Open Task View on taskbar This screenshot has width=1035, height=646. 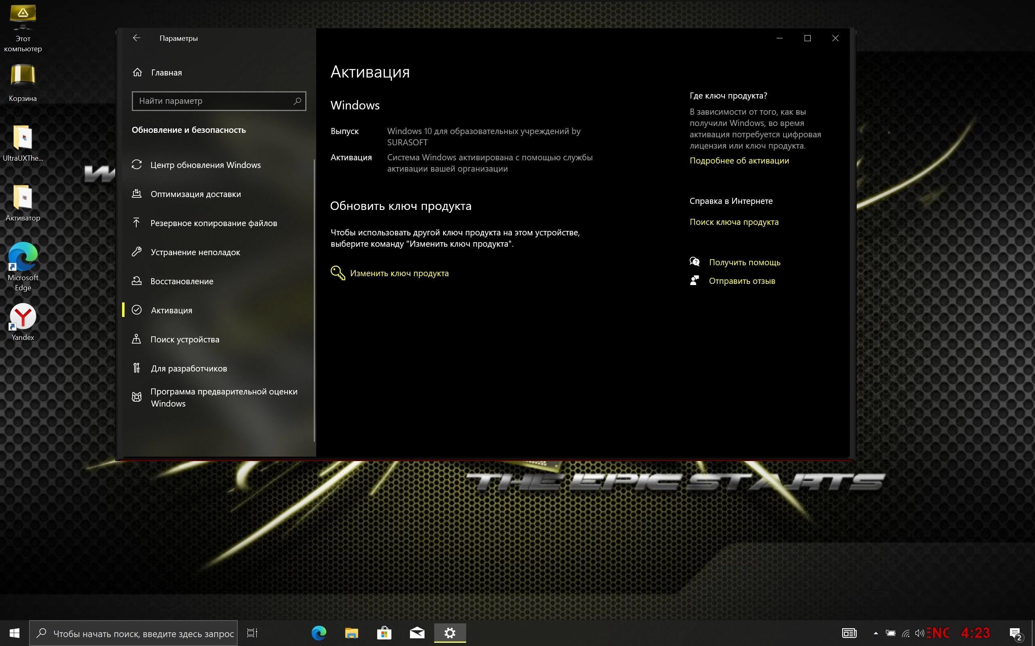click(x=252, y=633)
